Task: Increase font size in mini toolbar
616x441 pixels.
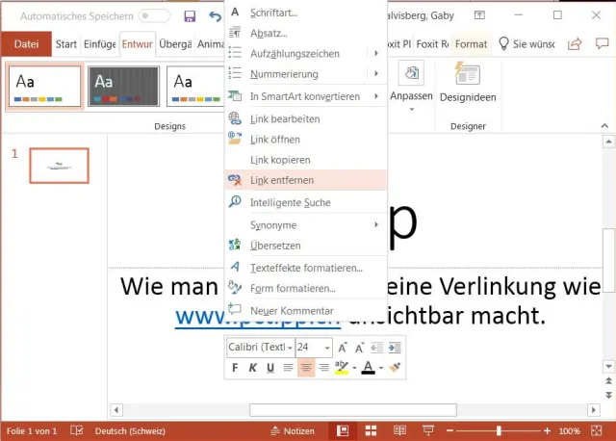Action: 345,347
